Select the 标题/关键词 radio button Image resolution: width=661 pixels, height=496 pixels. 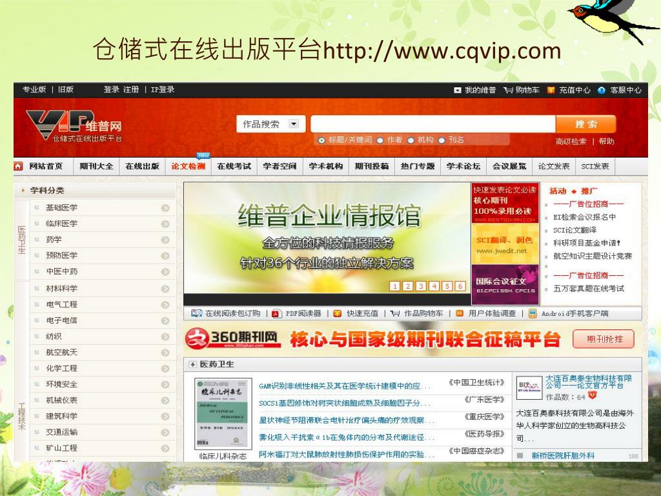(x=321, y=140)
